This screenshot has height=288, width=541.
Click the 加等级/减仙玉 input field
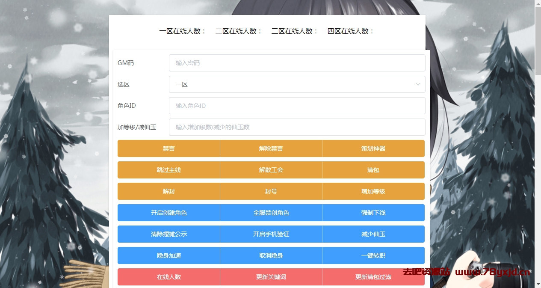coord(297,127)
